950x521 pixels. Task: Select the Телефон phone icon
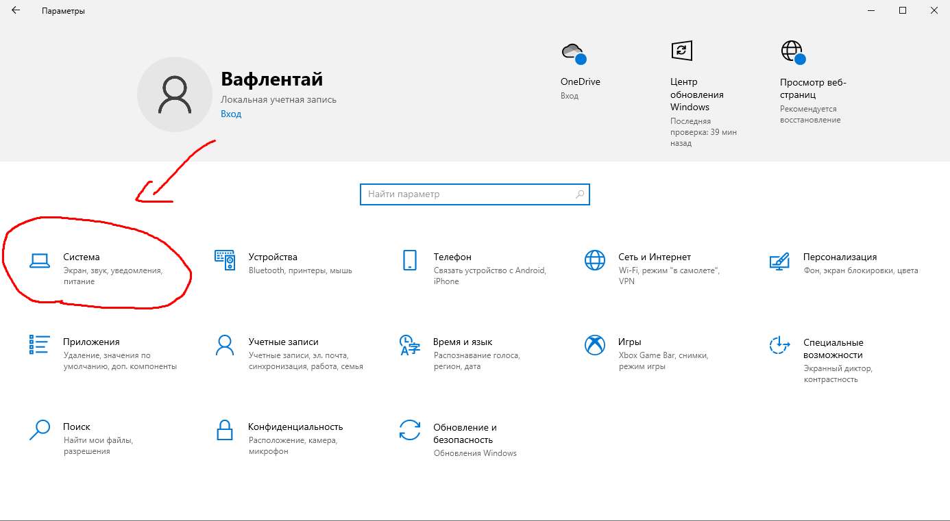(x=410, y=260)
